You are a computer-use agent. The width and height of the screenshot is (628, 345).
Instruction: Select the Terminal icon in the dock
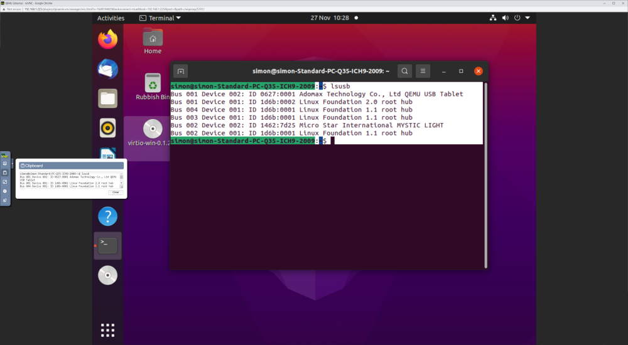[x=108, y=246]
